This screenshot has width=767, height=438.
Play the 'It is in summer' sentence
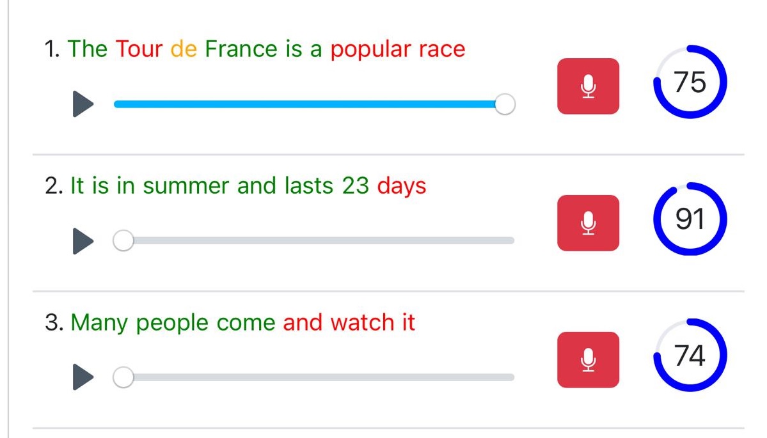pos(83,241)
